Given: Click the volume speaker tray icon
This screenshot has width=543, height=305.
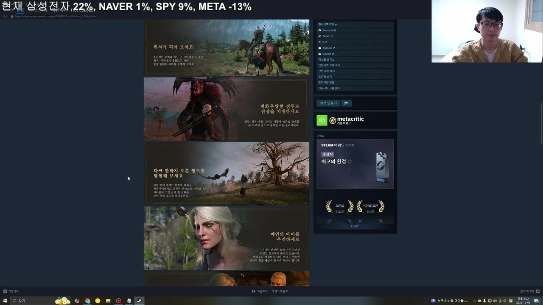Looking at the screenshot, I should point(495,301).
